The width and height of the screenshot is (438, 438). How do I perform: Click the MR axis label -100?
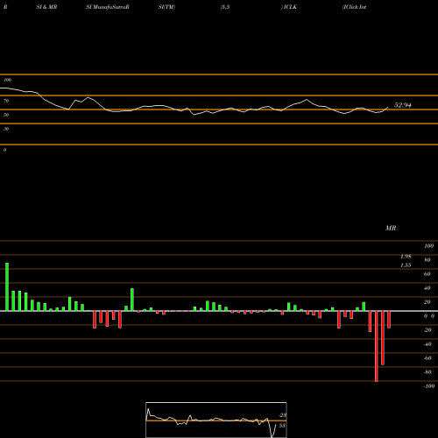pyautogui.click(x=429, y=386)
